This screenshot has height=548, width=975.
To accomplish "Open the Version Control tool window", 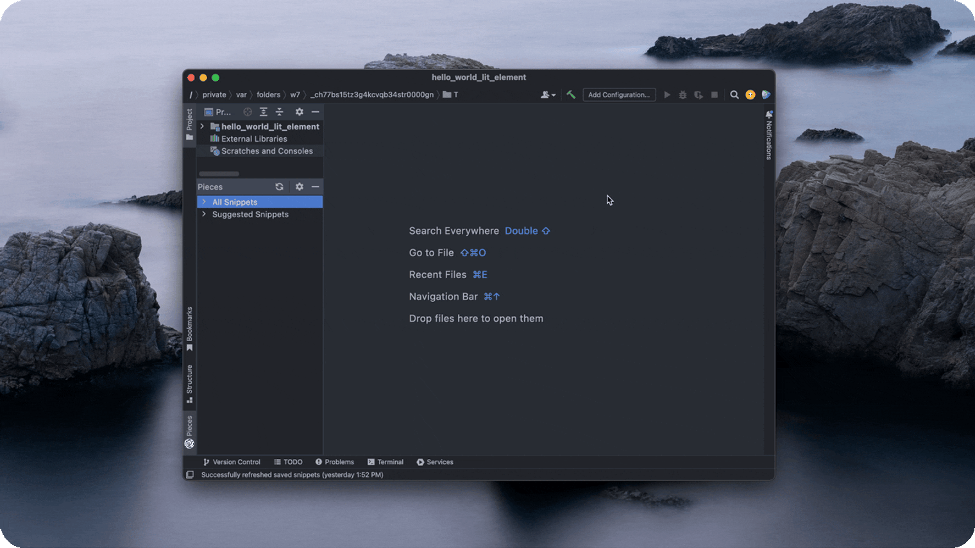I will pyautogui.click(x=232, y=462).
